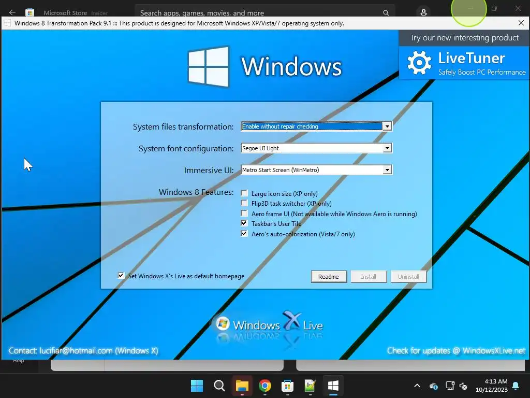Switch to Transformation Pack taskbar icon
This screenshot has width=530, height=398.
[x=333, y=386]
